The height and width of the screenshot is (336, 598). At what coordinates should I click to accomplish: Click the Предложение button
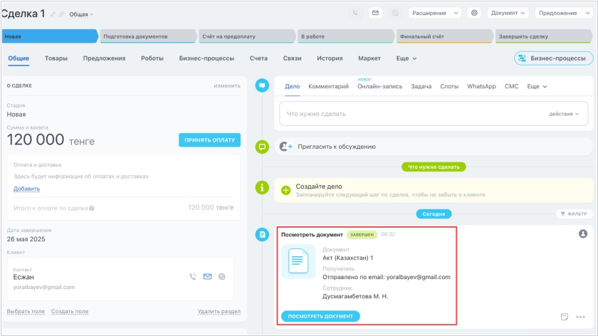click(x=557, y=13)
